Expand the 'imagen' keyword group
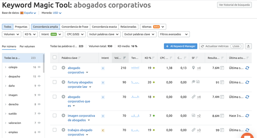The width and height of the screenshot is (257, 138). (5, 95)
